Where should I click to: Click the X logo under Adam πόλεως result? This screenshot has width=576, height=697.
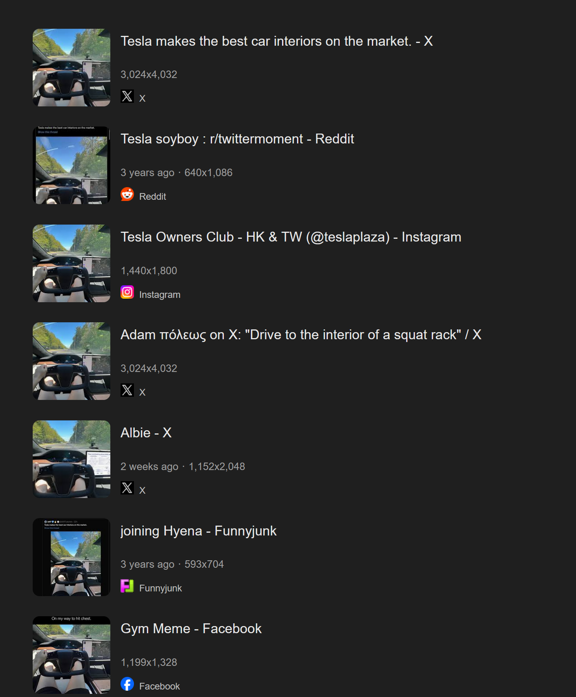coord(127,390)
